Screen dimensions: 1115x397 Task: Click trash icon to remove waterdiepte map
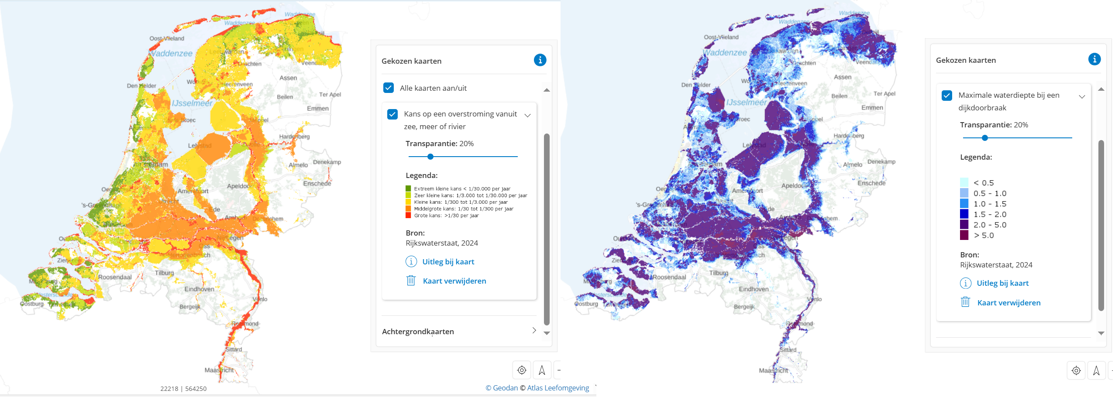[965, 302]
